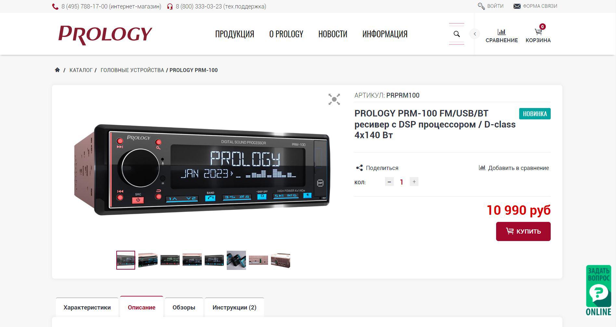Open the Задать вопрос online chat widget
616x327 pixels.
click(598, 290)
